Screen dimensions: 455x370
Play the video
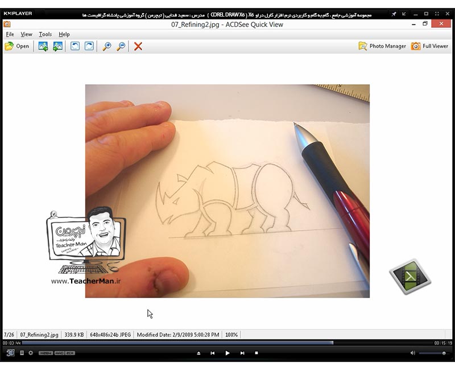click(227, 353)
